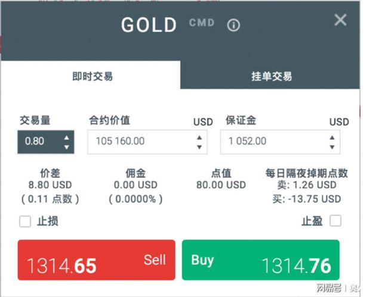Image resolution: width=388 pixels, height=297 pixels.
Task: Increase margin amount with up arrow
Action: 332,137
